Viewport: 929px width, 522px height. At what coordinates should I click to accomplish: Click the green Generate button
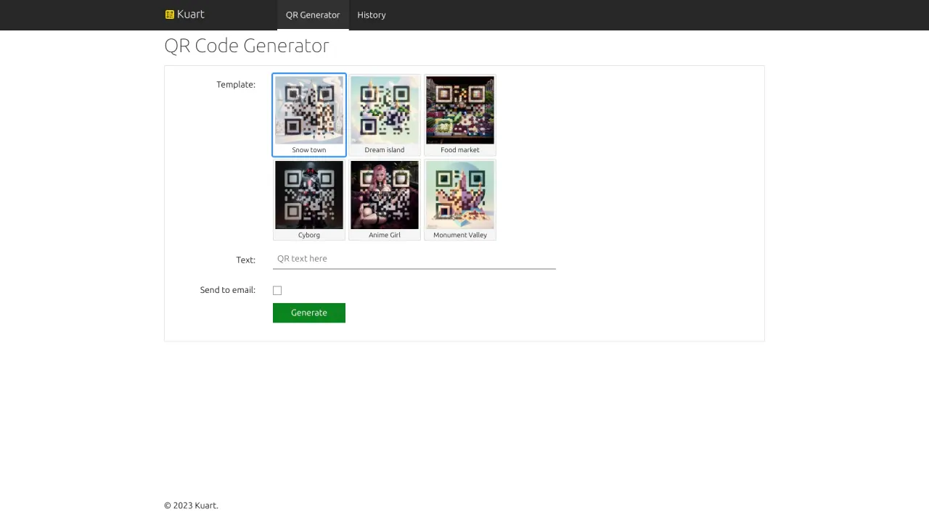309,312
